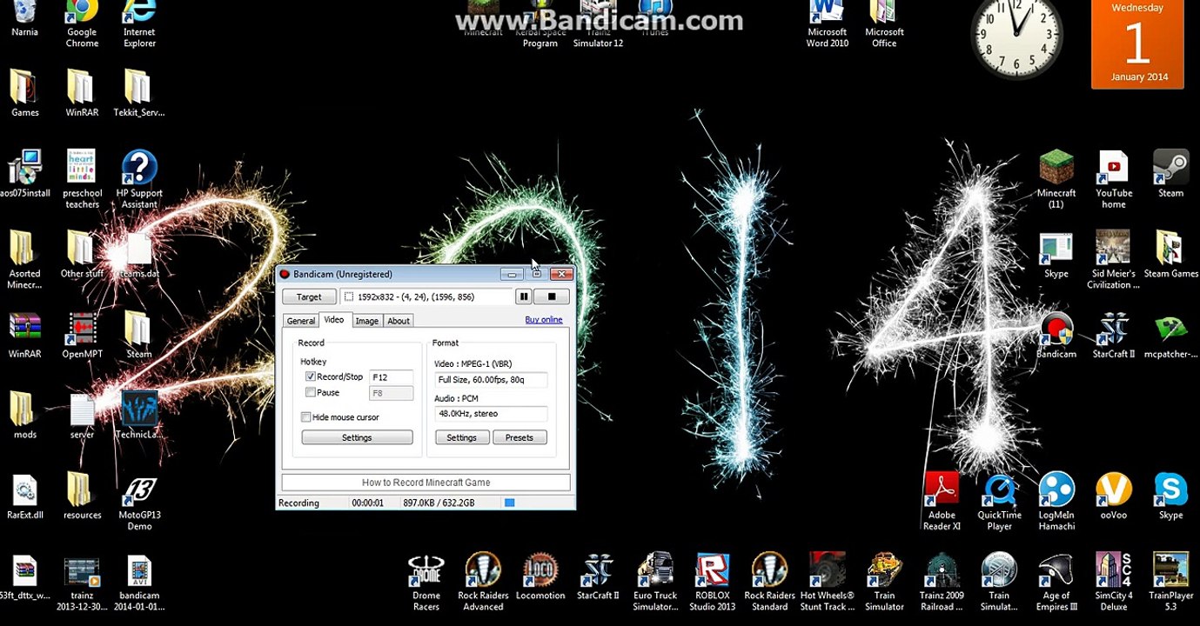Open RarExt.dll file icon
The width and height of the screenshot is (1200, 626).
[24, 496]
